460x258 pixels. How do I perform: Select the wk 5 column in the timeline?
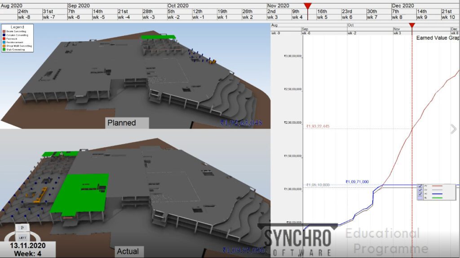click(322, 17)
